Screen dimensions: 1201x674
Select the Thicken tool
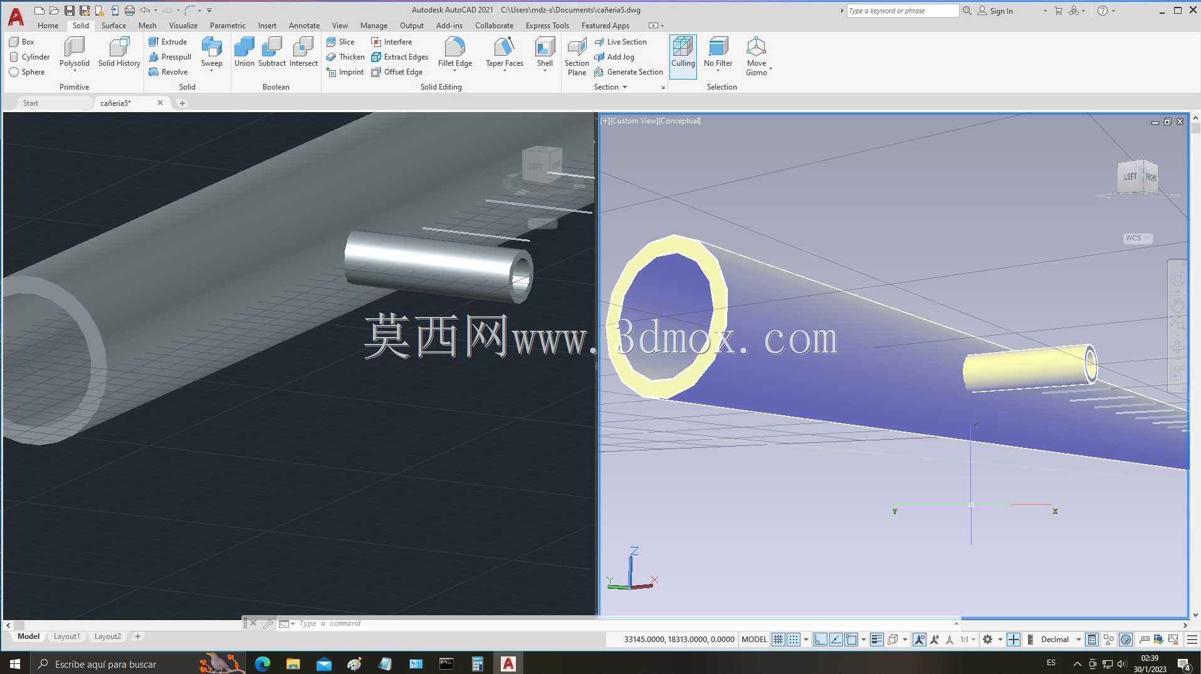pos(345,56)
